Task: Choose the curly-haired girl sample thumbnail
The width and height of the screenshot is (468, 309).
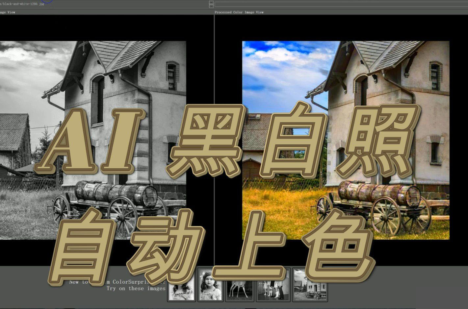Action: (x=210, y=289)
